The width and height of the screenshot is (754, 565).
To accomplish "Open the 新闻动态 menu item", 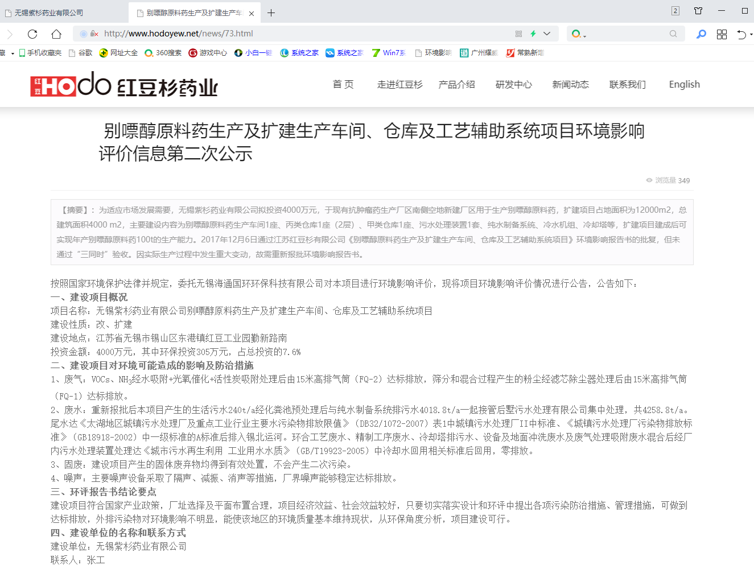I will [570, 84].
